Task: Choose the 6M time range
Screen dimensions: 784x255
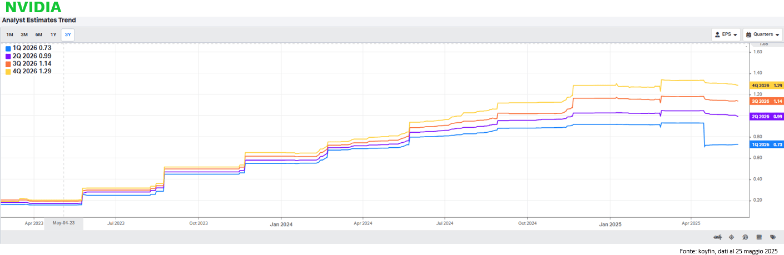Action: (x=38, y=35)
